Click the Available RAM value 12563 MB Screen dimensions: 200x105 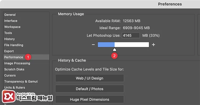point(131,21)
